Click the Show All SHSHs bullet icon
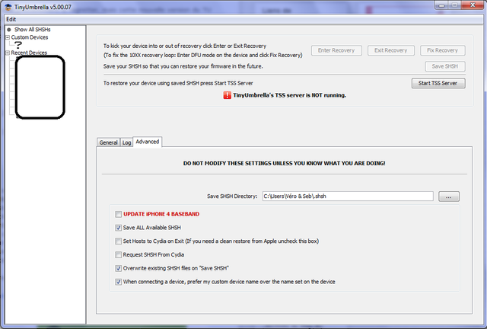 pos(8,29)
